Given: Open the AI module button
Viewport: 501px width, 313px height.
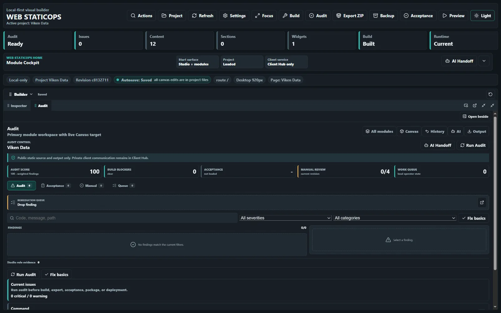Looking at the screenshot, I should point(456,131).
